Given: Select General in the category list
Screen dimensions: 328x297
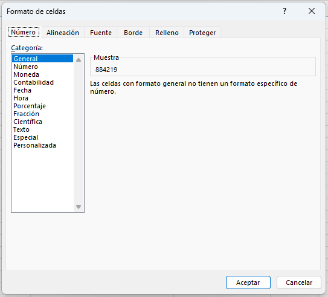Looking at the screenshot, I should coord(42,59).
